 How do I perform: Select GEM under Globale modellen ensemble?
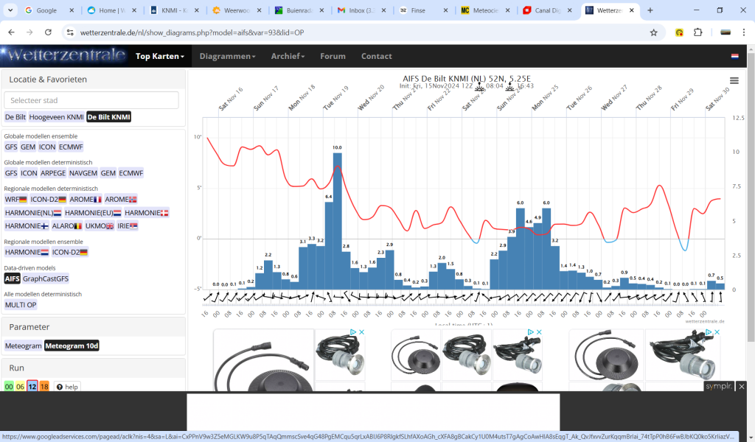click(x=28, y=147)
